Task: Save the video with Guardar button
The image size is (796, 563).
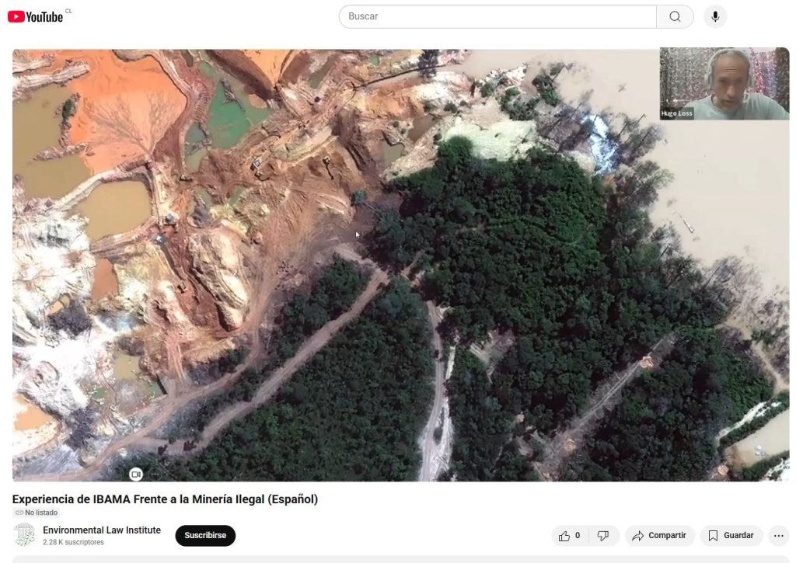Action: (x=731, y=536)
